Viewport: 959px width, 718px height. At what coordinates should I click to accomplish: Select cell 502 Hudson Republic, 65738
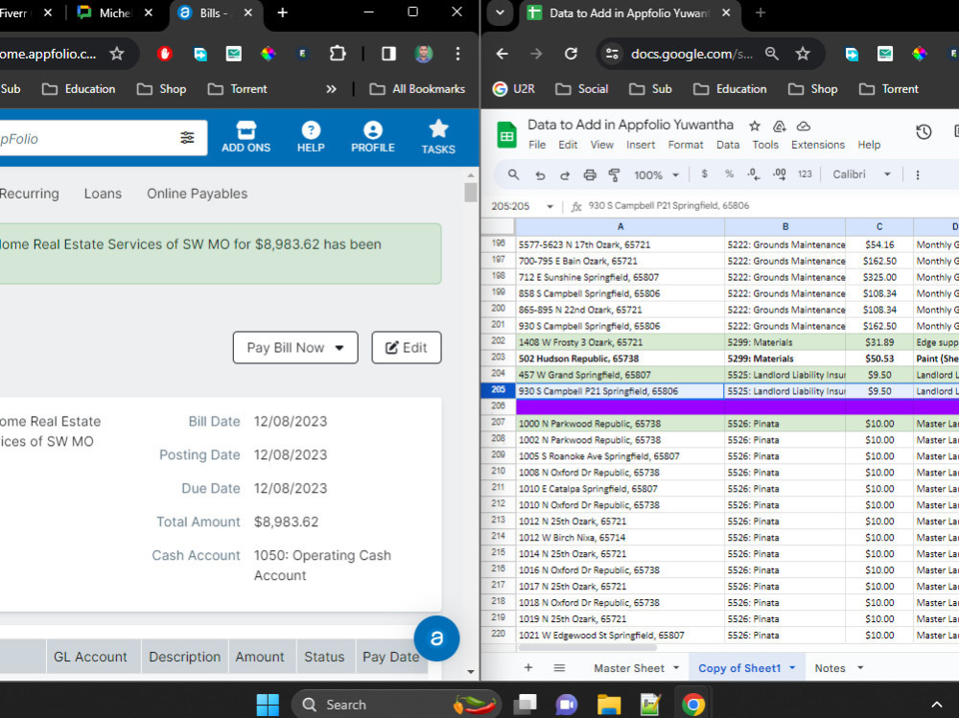[x=620, y=359]
